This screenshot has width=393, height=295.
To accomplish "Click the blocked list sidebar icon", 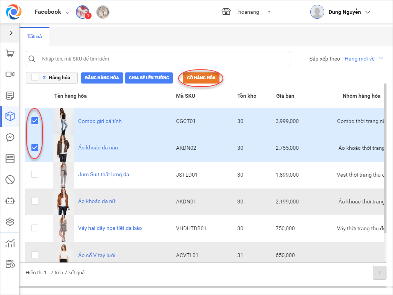I will point(10,179).
